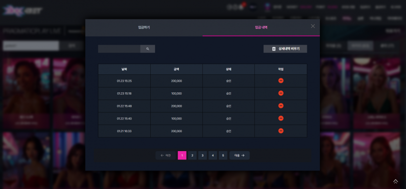
Task: Select the highlighted page 1 button
Action: [x=182, y=155]
